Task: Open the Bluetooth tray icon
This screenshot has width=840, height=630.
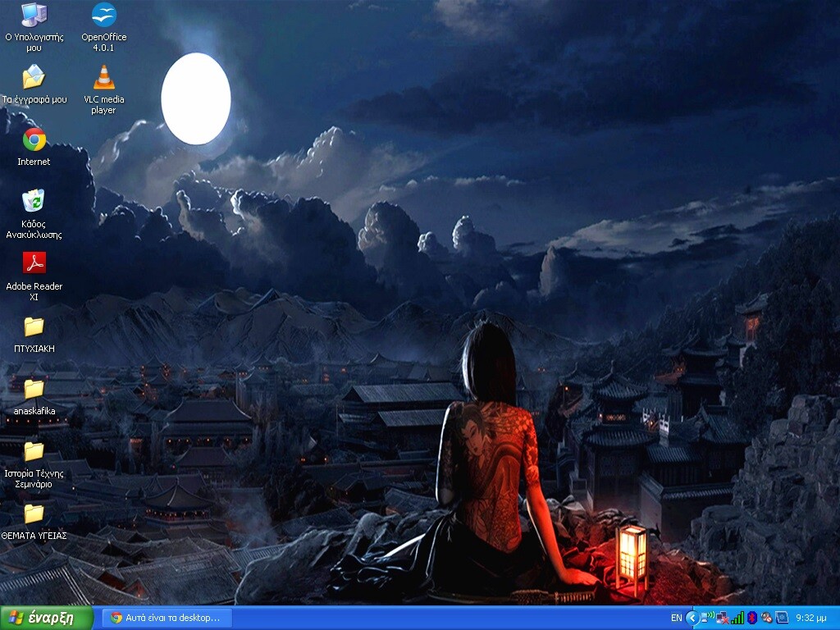Action: tap(752, 619)
